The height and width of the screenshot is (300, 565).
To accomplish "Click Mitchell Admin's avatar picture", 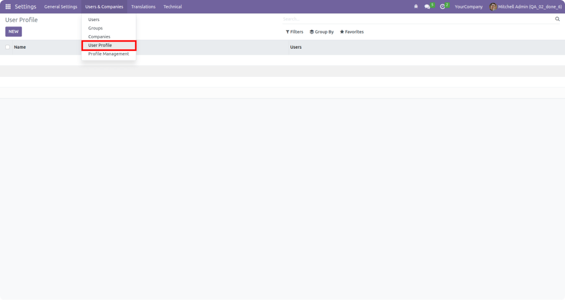I will coord(493,6).
